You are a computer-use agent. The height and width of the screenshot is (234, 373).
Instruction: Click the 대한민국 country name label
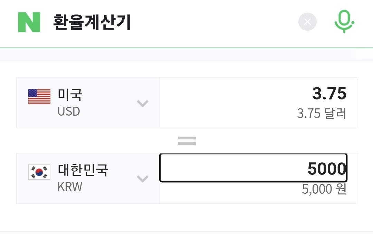tap(83, 170)
